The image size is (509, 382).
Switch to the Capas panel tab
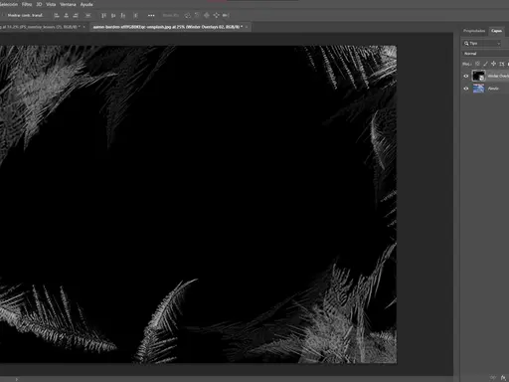pos(496,31)
